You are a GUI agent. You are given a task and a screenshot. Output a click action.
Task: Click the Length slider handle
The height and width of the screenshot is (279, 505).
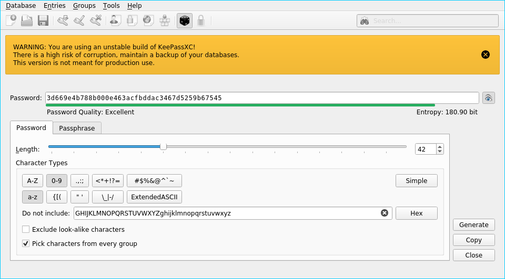[x=163, y=147]
